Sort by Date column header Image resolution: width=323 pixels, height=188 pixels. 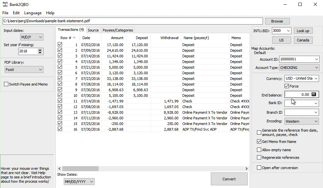click(90, 38)
